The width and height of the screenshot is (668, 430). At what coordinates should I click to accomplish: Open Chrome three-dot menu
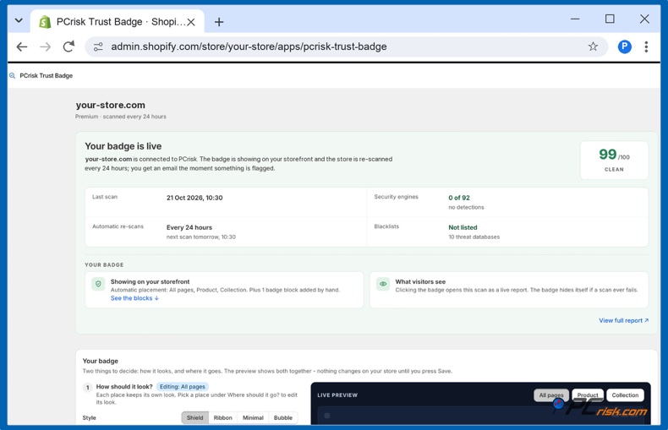pos(646,46)
